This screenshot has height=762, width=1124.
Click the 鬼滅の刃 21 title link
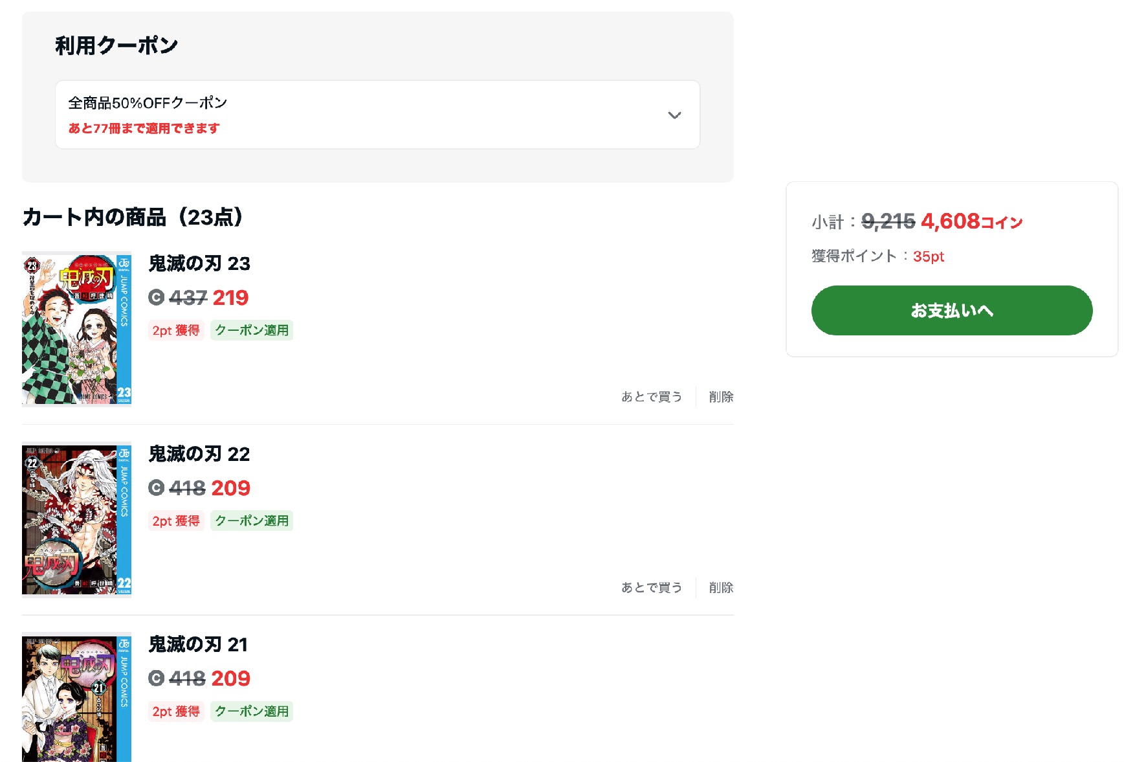(198, 644)
